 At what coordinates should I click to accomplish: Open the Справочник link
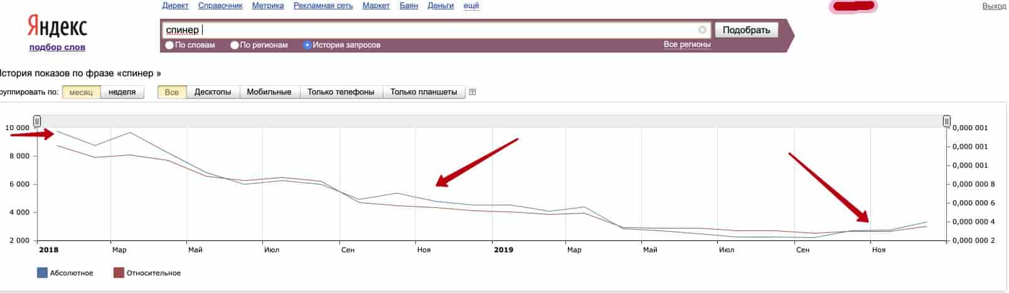(x=220, y=6)
